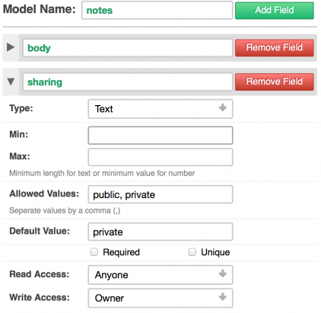Open the Read Access dropdown
The height and width of the screenshot is (313, 321).
tap(160, 275)
